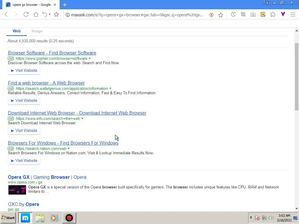Go back to the previous page
299x224 pixels.
6,15
